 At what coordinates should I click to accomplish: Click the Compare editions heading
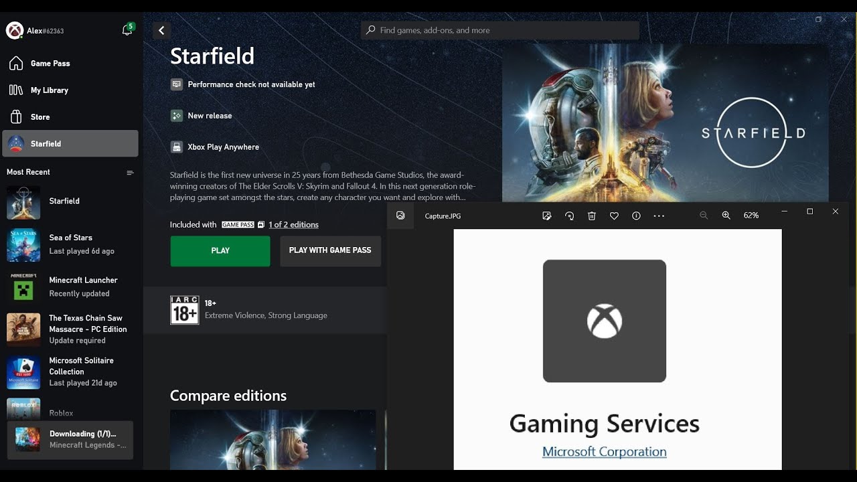click(x=228, y=396)
